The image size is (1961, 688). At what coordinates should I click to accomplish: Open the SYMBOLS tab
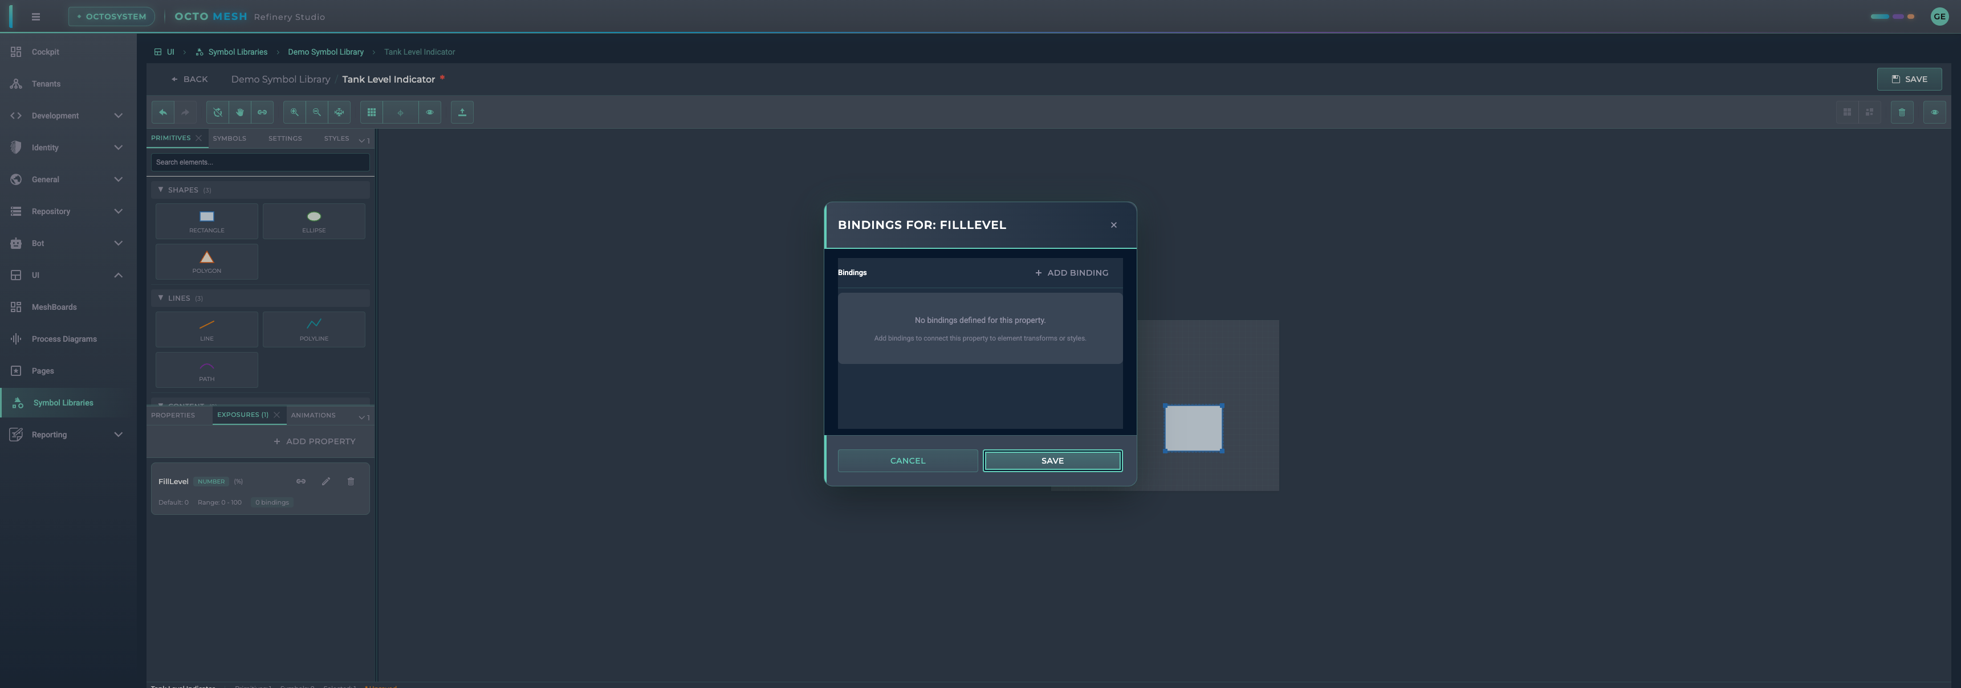229,138
